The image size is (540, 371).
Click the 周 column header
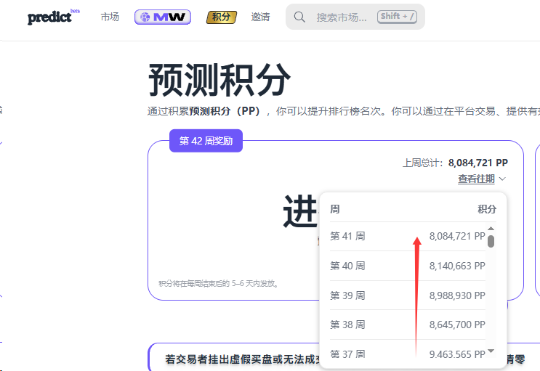pyautogui.click(x=335, y=209)
